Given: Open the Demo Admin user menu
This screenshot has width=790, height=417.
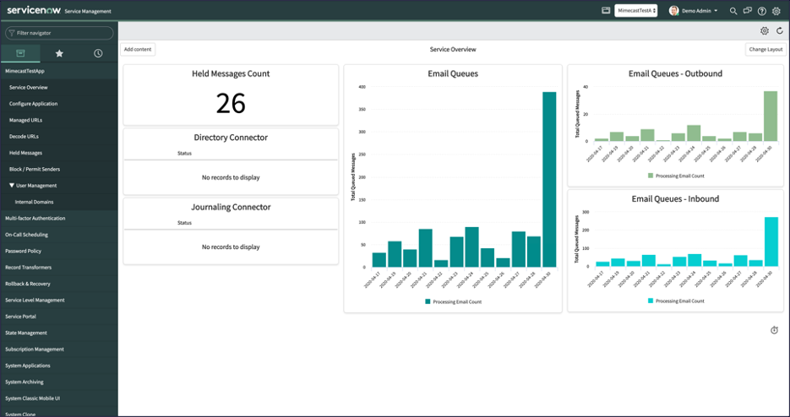Looking at the screenshot, I should [694, 11].
